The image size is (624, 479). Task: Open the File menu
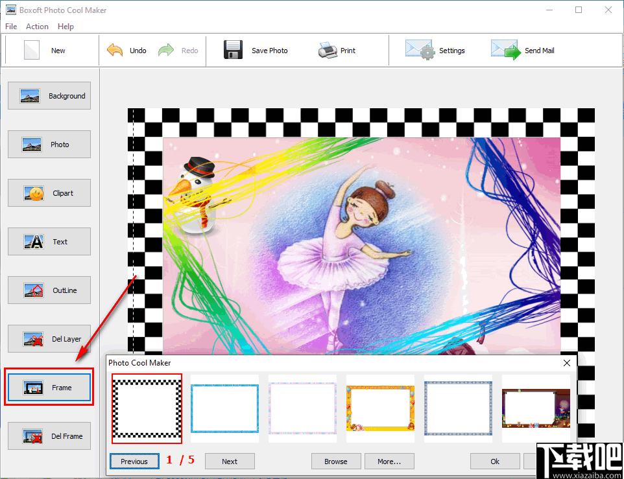pyautogui.click(x=11, y=26)
